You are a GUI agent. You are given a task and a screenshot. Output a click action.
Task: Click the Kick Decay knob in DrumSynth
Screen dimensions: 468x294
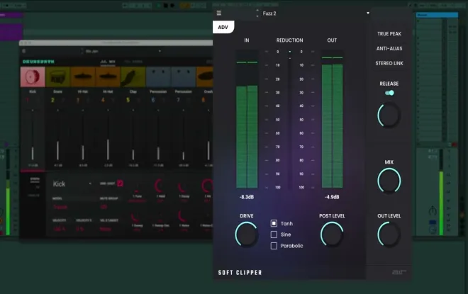[x=183, y=186]
